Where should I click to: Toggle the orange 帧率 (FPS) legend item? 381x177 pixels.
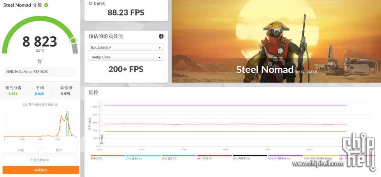pyautogui.click(x=108, y=157)
